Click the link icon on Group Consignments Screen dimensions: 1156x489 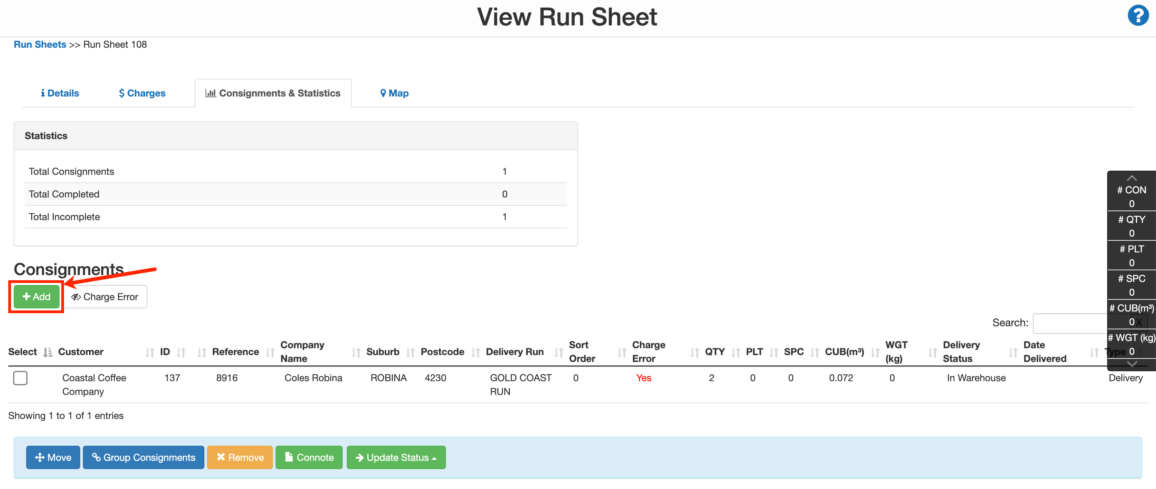(x=98, y=457)
